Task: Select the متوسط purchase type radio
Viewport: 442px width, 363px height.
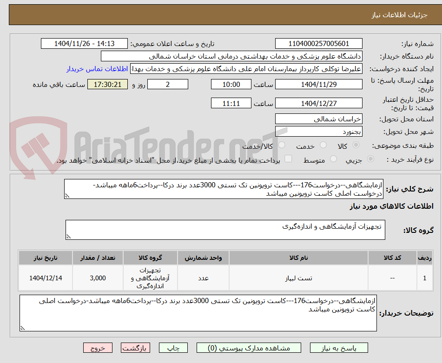Action: (333, 159)
